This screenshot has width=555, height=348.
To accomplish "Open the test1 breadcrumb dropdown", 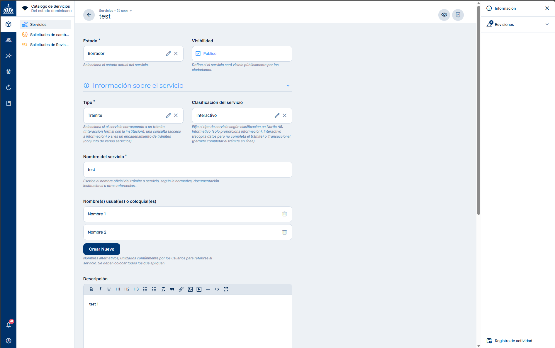I will [131, 11].
